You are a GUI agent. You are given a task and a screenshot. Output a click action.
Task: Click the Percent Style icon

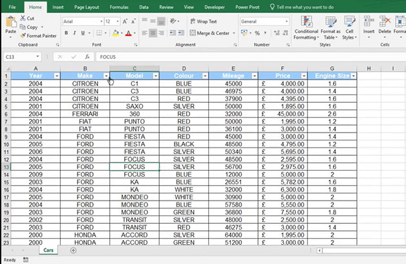point(257,33)
